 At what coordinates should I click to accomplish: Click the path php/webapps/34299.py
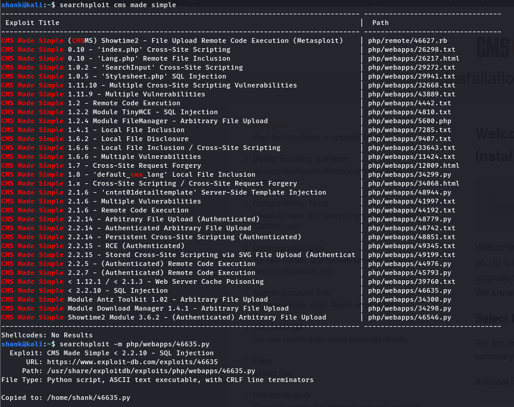pos(409,174)
